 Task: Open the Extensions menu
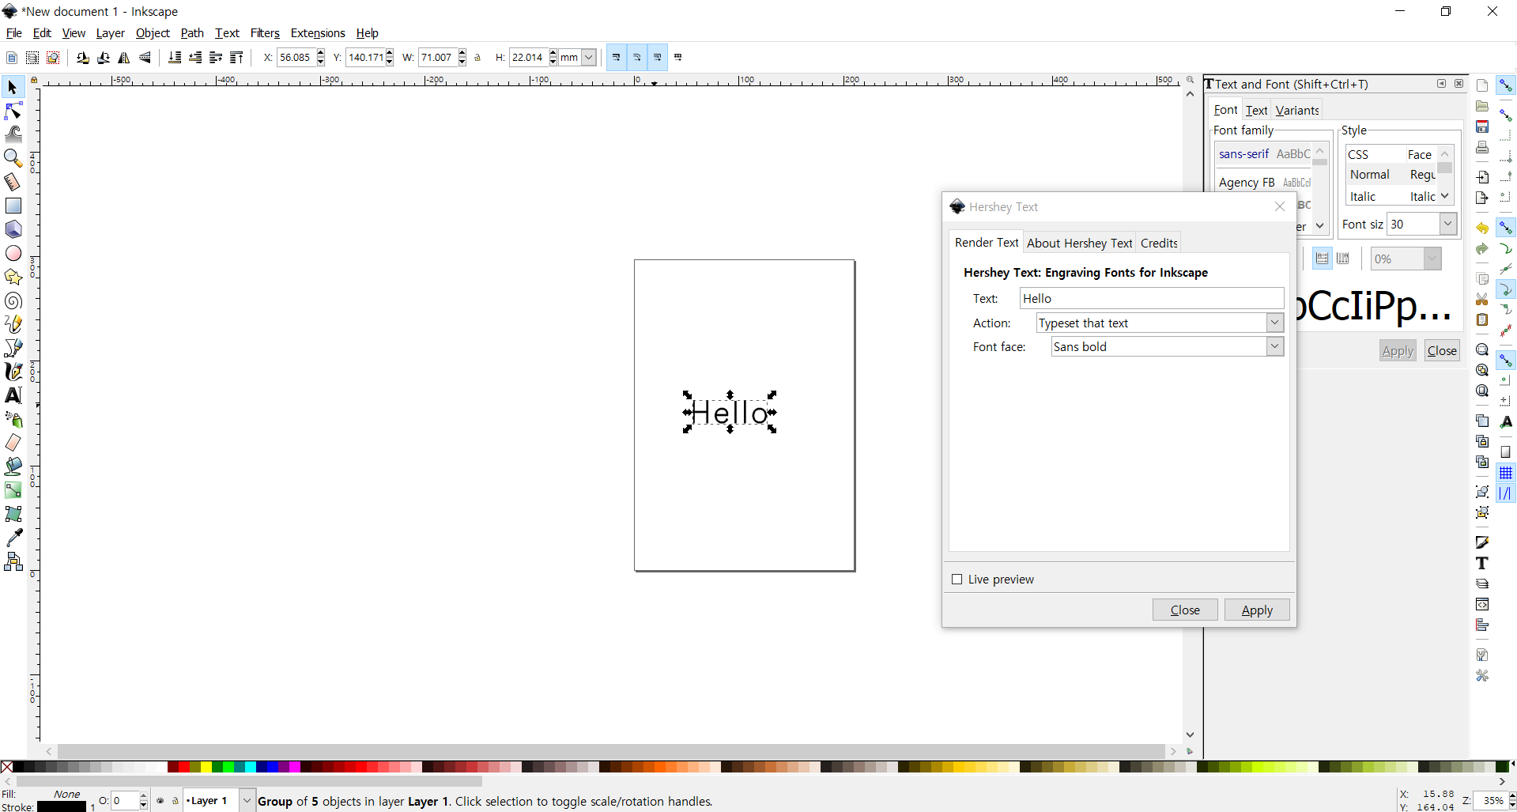coord(318,33)
